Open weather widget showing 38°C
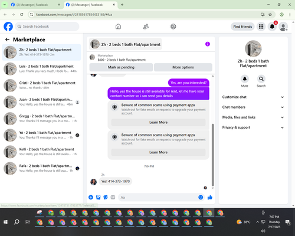 pyautogui.click(x=243, y=222)
